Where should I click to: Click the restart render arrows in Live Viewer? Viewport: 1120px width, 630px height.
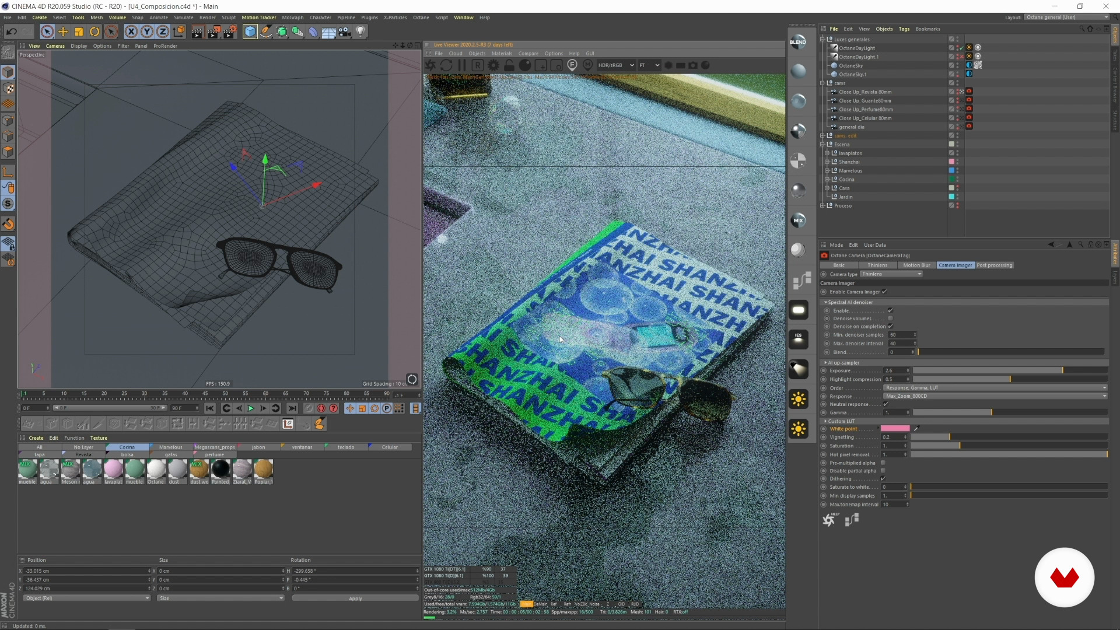point(446,65)
